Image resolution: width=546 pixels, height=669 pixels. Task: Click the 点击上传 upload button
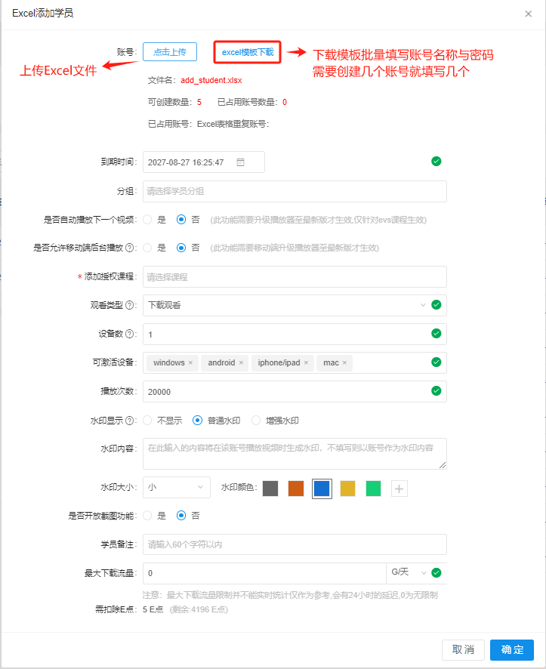pos(170,52)
